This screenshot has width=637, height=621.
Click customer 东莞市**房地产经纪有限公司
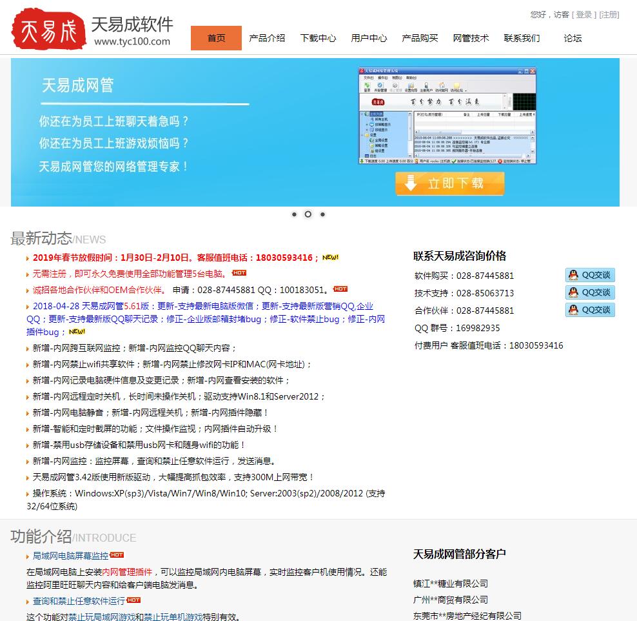467,616
